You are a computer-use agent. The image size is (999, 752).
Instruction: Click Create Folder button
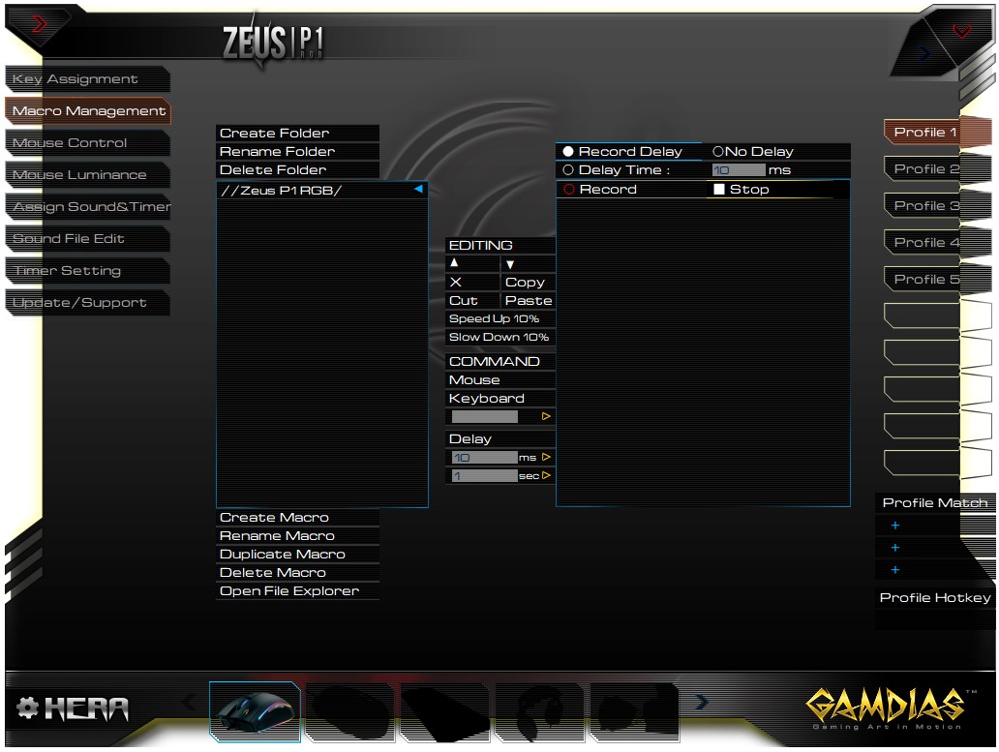click(x=297, y=134)
